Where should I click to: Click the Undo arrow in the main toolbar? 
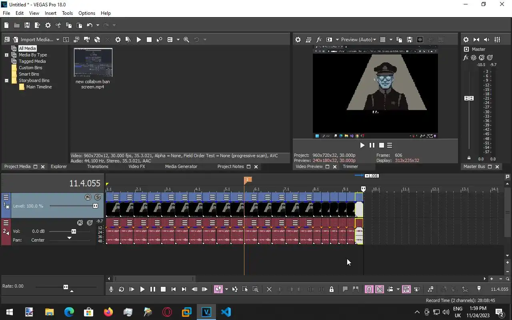pyautogui.click(x=90, y=25)
